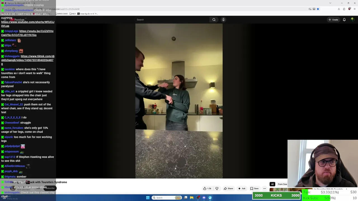The width and height of the screenshot is (358, 201).
Task: Click the name_forsaken chat username
Action: click(14, 128)
